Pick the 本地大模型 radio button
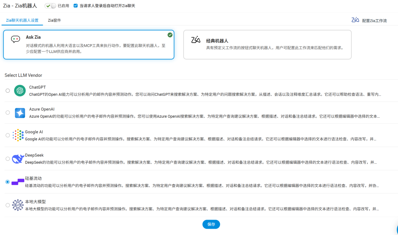 click(x=8, y=205)
